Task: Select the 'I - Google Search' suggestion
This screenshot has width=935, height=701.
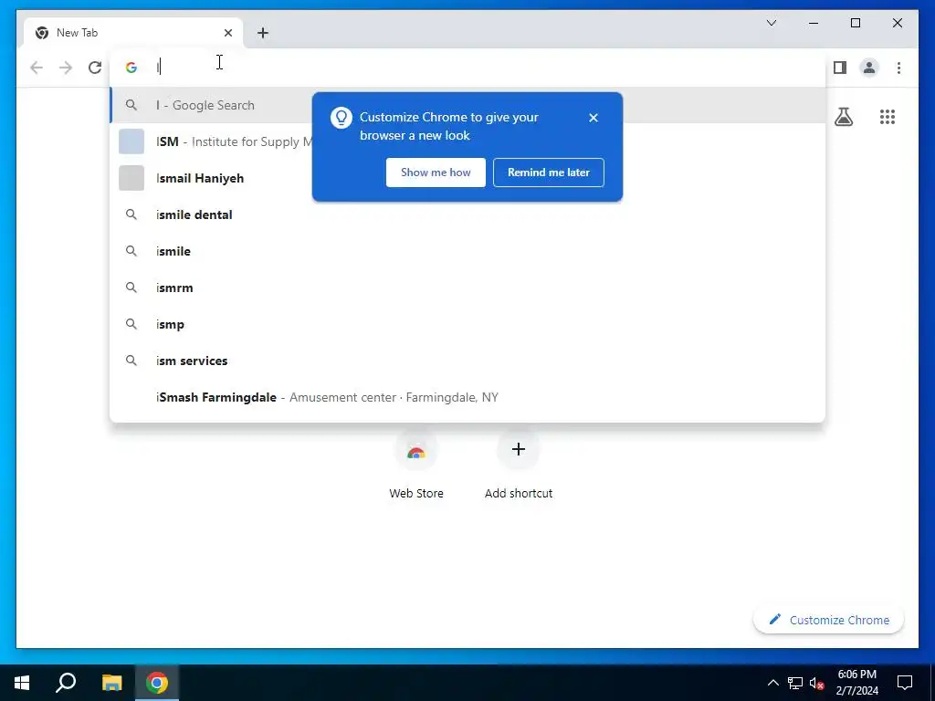Action: pyautogui.click(x=467, y=105)
